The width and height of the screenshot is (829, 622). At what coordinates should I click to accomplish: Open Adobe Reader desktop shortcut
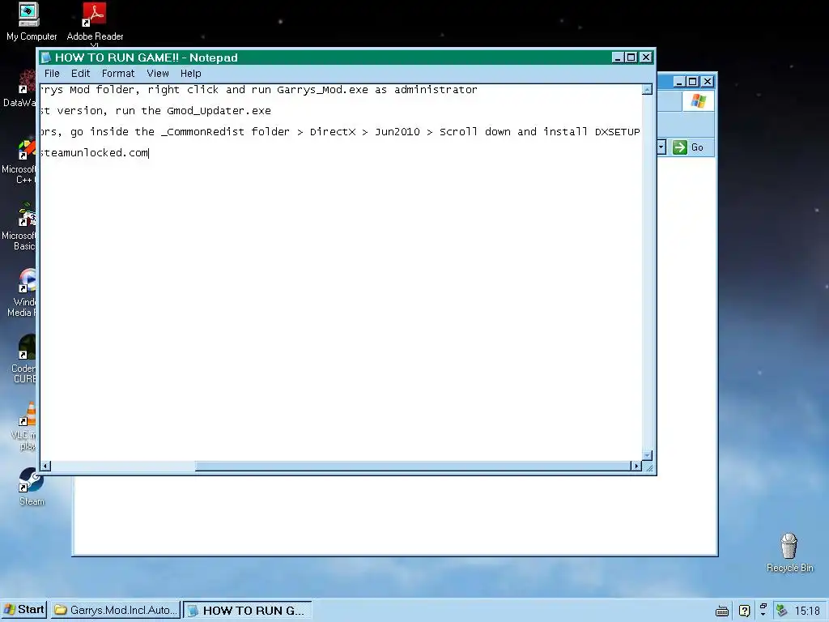point(95,22)
